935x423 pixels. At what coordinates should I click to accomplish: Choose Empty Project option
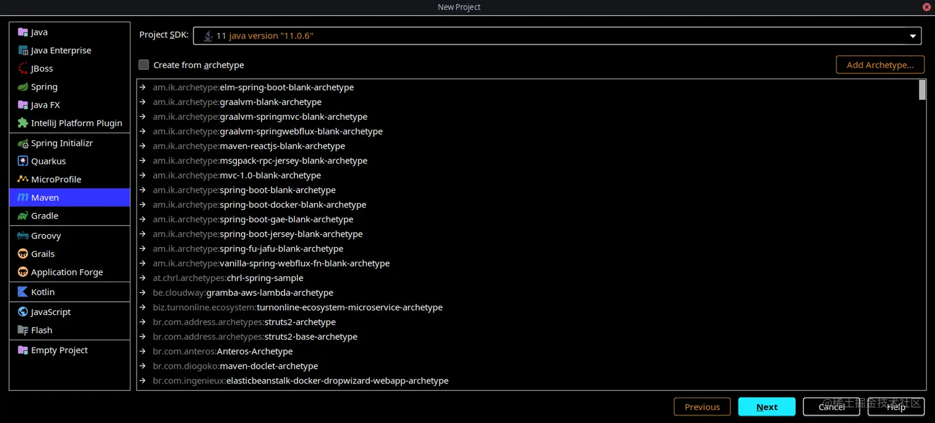tap(70, 350)
